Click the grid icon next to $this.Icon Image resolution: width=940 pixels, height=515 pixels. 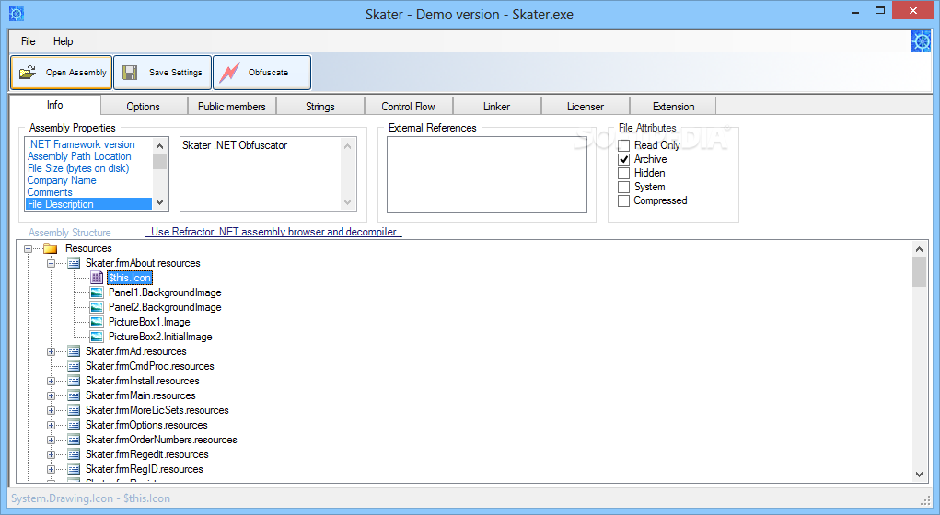coord(97,277)
